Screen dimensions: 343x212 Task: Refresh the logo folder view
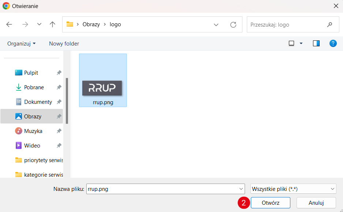233,24
